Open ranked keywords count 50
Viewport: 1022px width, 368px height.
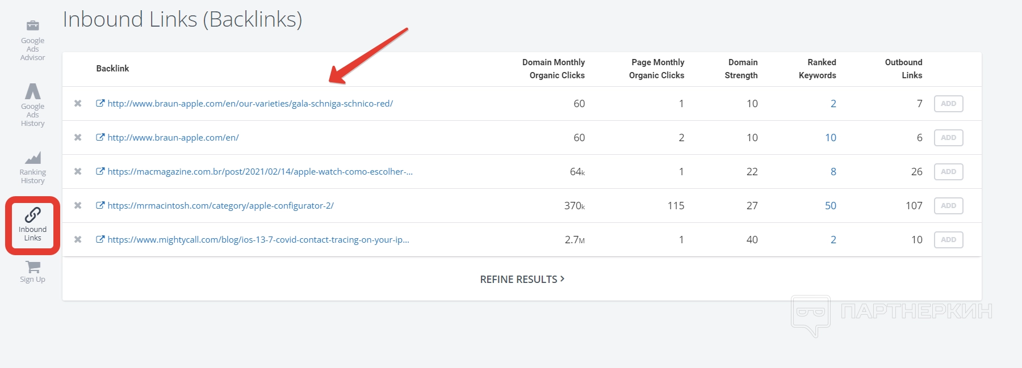831,205
